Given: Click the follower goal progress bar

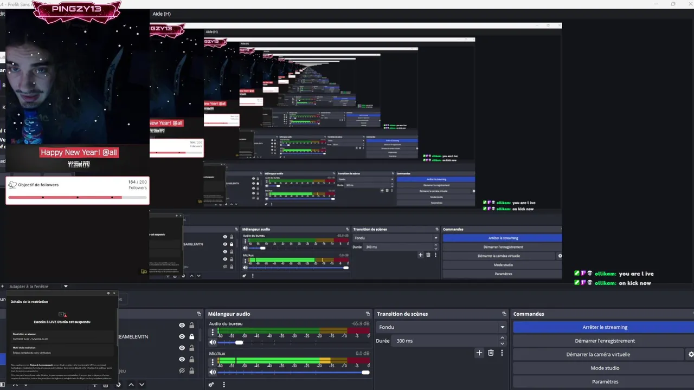Looking at the screenshot, I should [78, 198].
